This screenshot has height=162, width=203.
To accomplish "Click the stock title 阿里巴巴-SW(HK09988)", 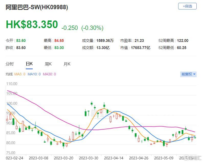I will pos(37,7).
